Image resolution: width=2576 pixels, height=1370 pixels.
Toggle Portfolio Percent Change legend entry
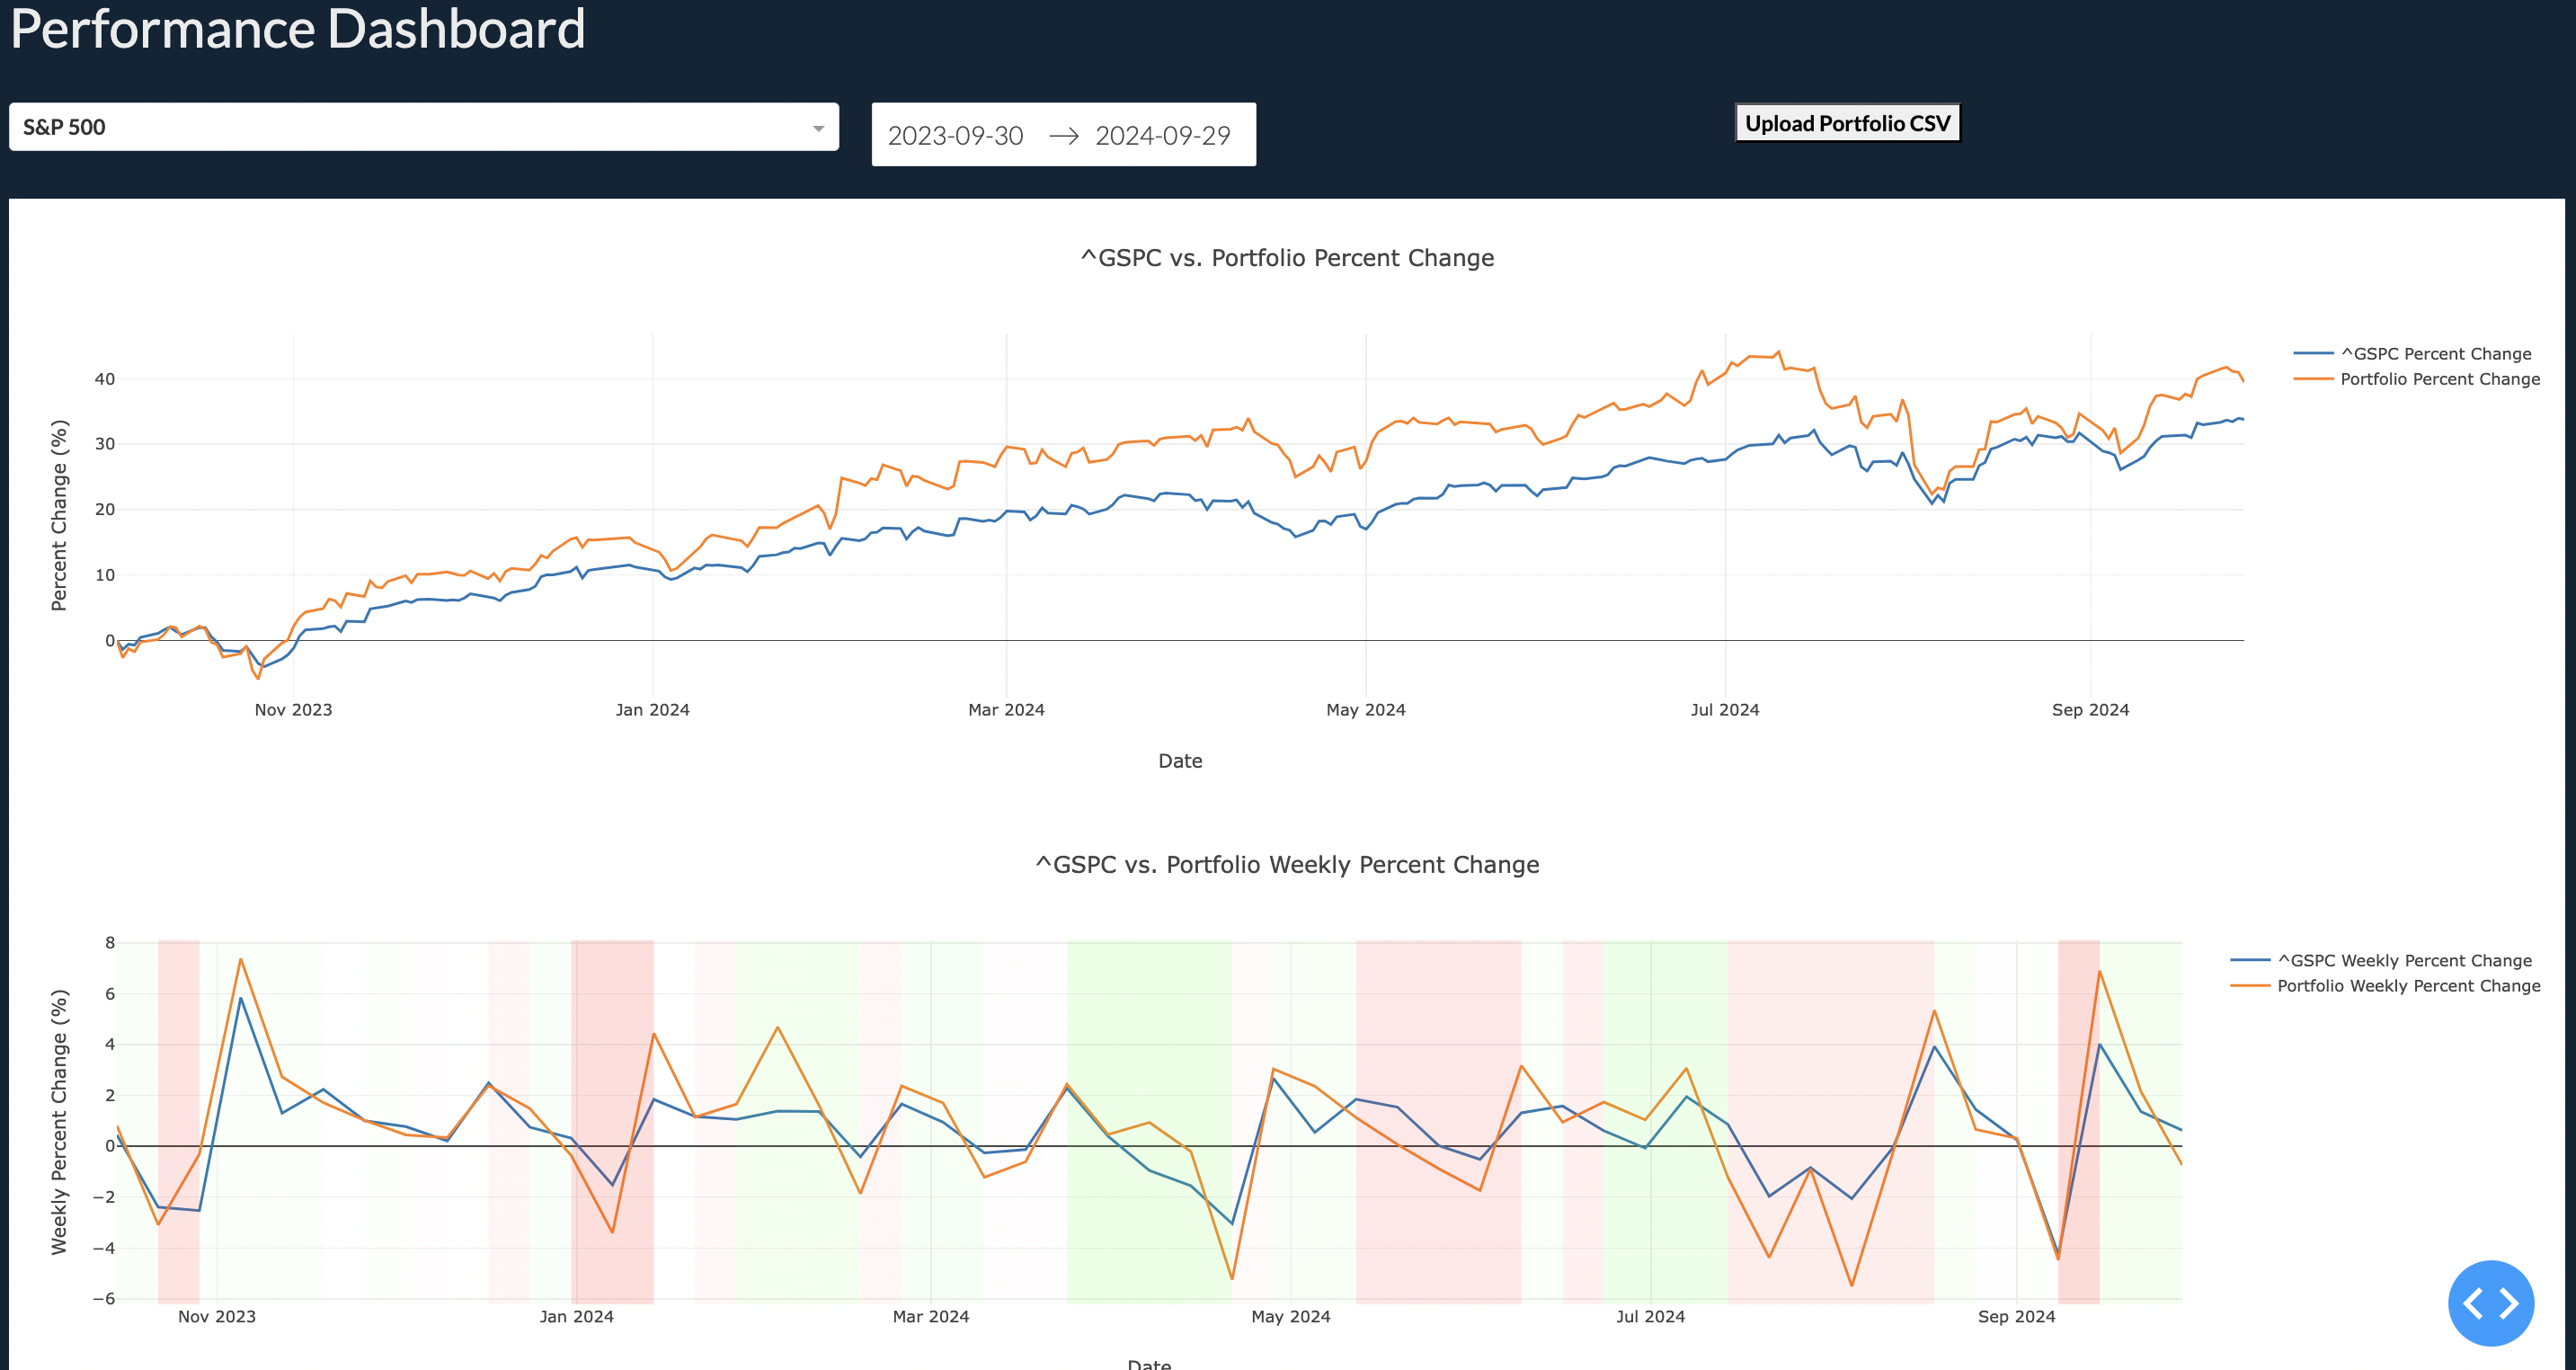(2439, 379)
